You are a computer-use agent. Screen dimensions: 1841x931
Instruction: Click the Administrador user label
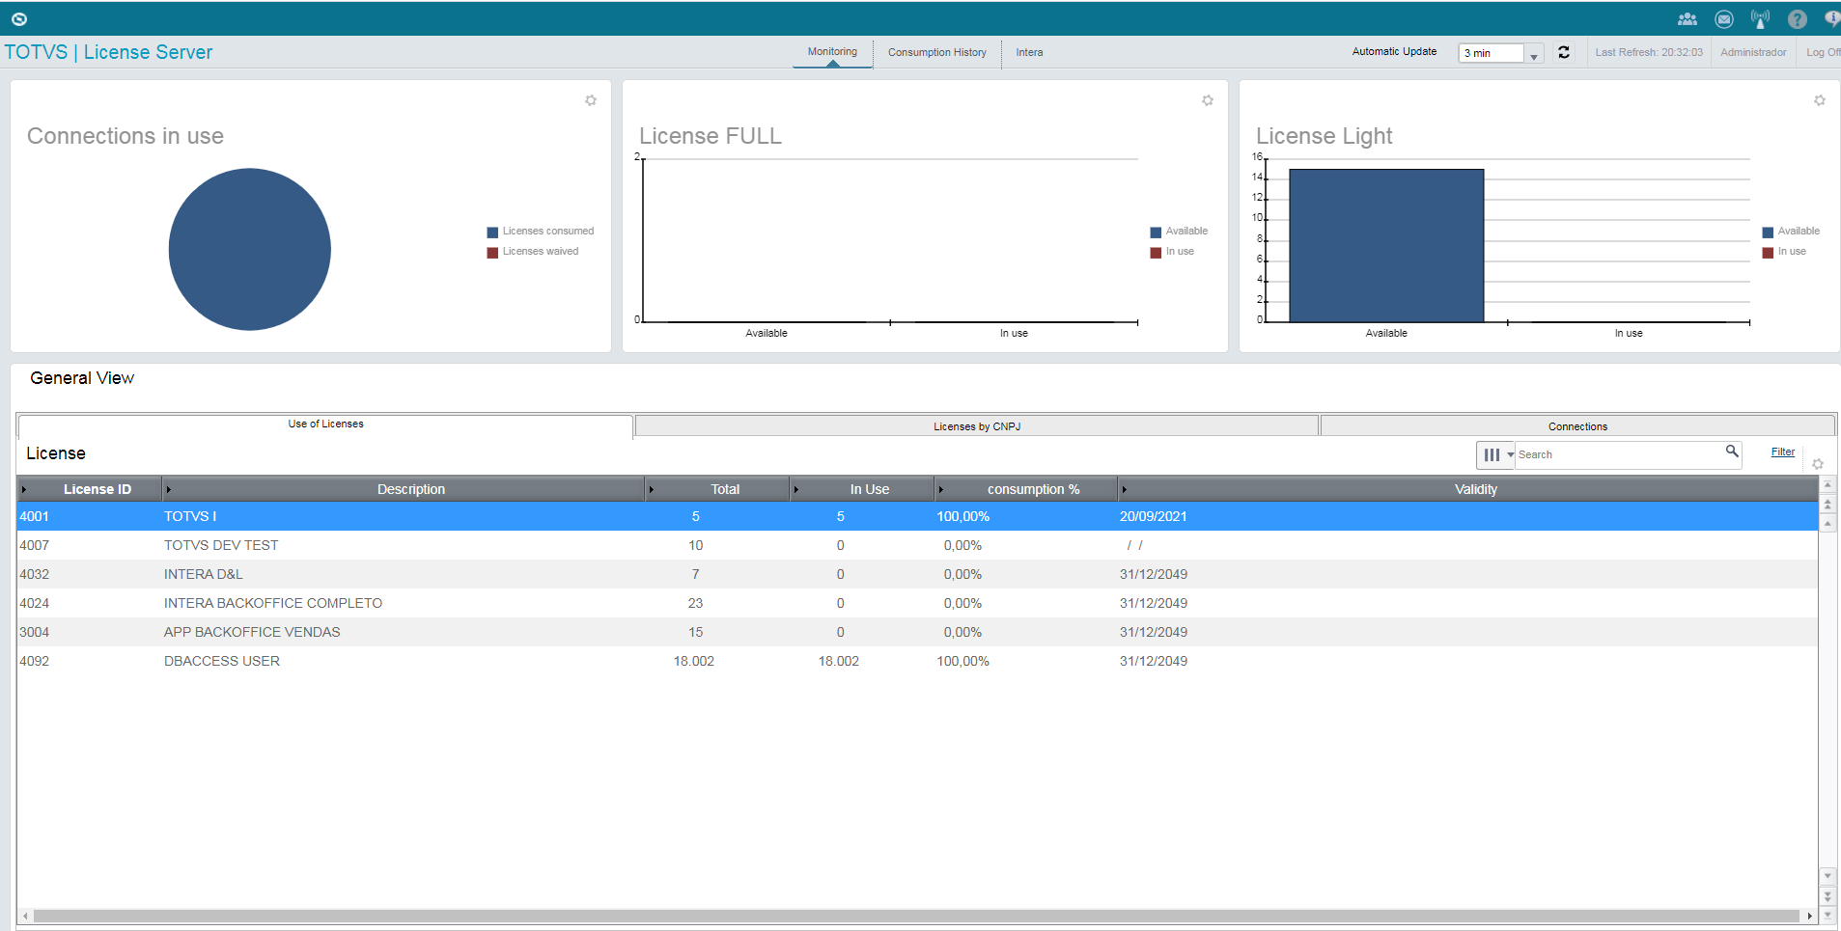pos(1753,53)
